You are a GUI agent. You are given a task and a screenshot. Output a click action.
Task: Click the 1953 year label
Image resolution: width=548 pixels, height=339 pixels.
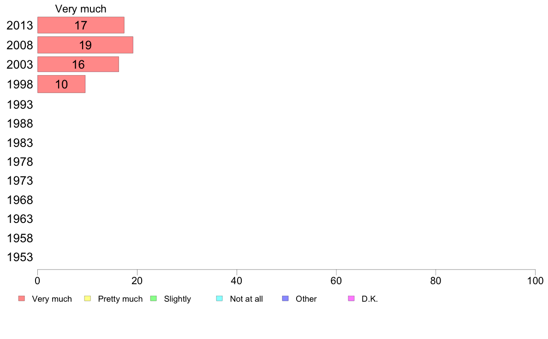(20, 257)
